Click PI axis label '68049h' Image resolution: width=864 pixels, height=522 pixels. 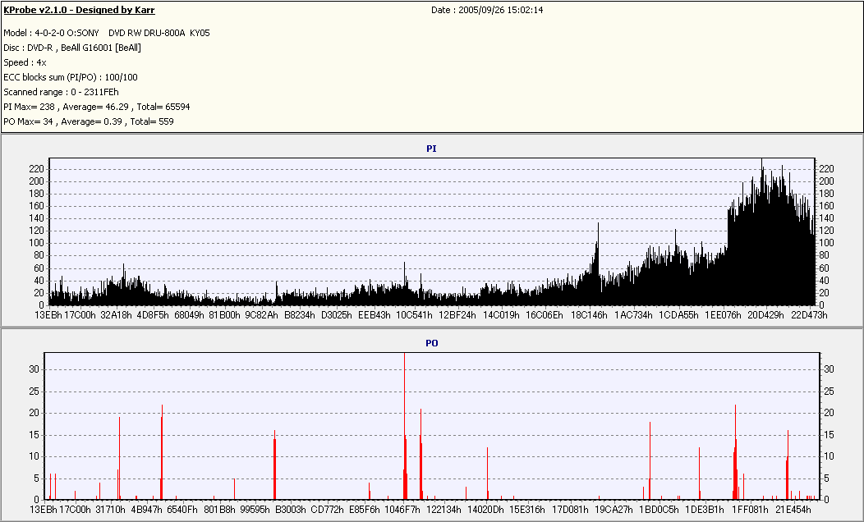pos(189,315)
